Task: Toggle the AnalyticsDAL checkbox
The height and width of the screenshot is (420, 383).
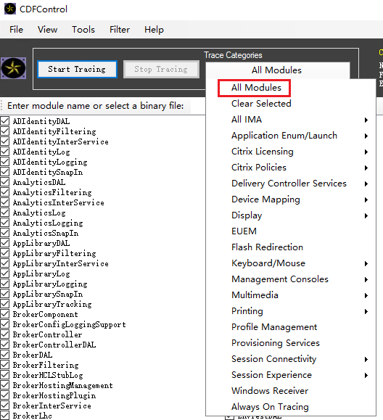Action: click(x=5, y=182)
